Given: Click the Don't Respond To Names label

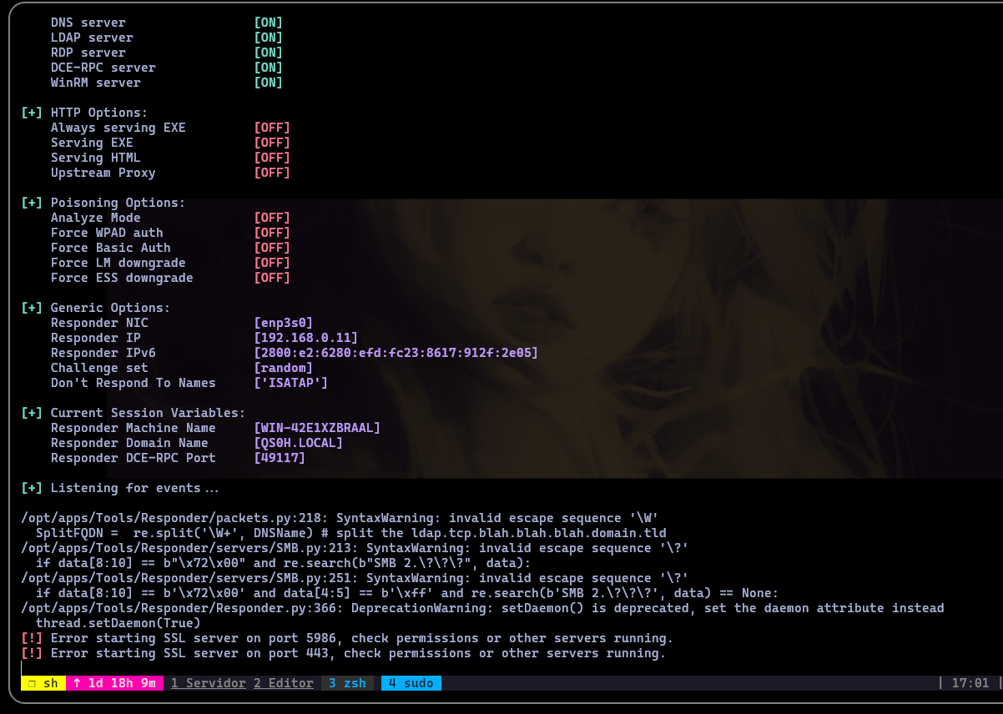Looking at the screenshot, I should tap(133, 383).
